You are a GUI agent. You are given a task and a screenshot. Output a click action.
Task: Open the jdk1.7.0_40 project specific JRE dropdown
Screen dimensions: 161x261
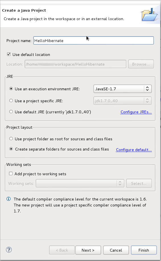click(x=123, y=101)
